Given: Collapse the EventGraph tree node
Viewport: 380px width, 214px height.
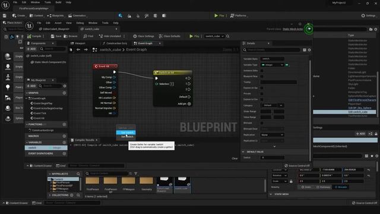Looking at the screenshot, I should click(x=27, y=98).
